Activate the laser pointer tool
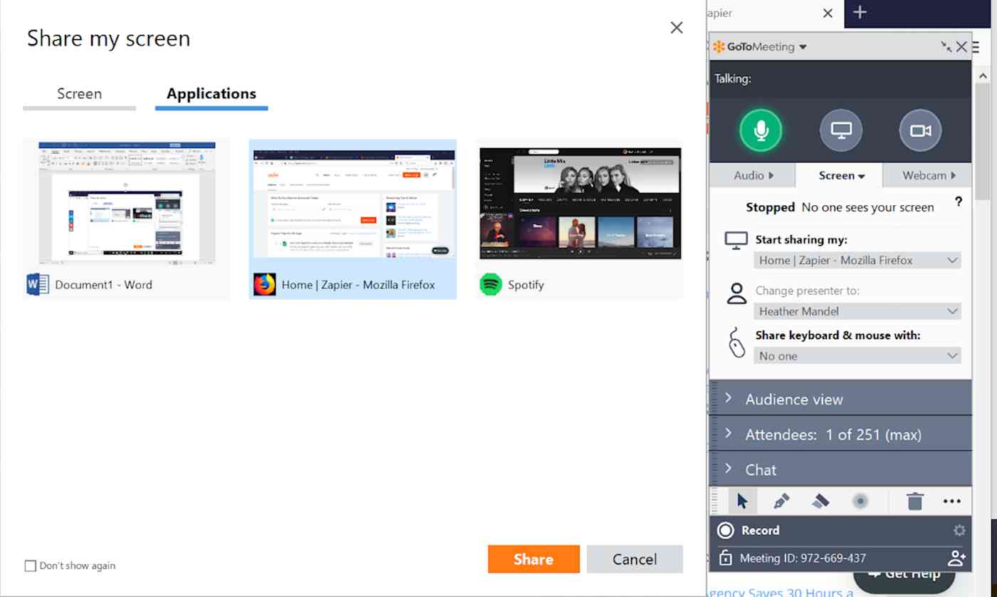The image size is (997, 597). tap(861, 501)
